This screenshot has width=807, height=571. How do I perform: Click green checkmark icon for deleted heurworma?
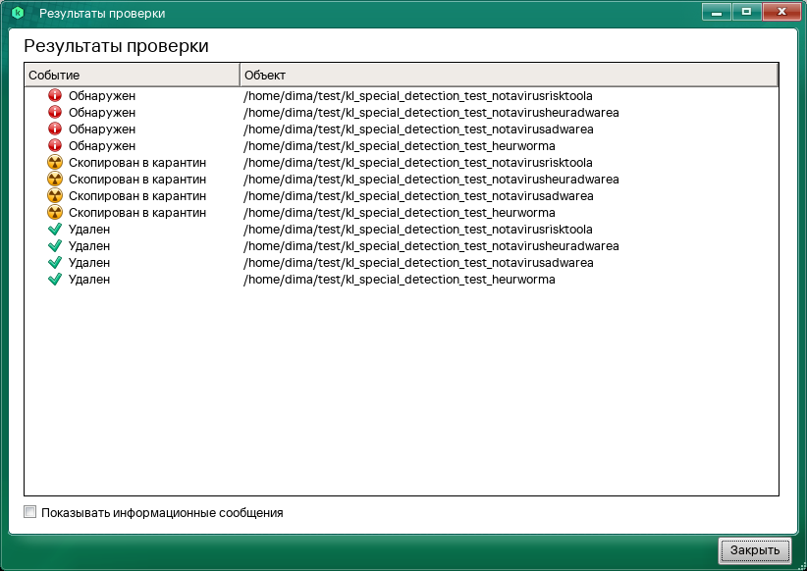click(x=55, y=280)
